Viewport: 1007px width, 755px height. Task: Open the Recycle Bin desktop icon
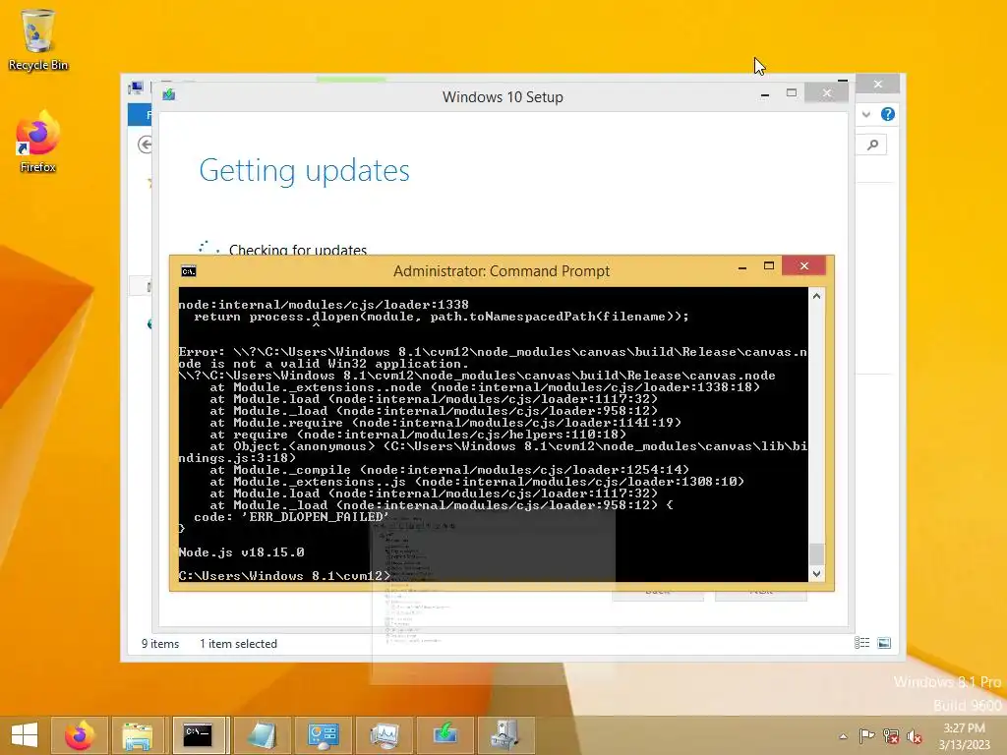pyautogui.click(x=38, y=39)
